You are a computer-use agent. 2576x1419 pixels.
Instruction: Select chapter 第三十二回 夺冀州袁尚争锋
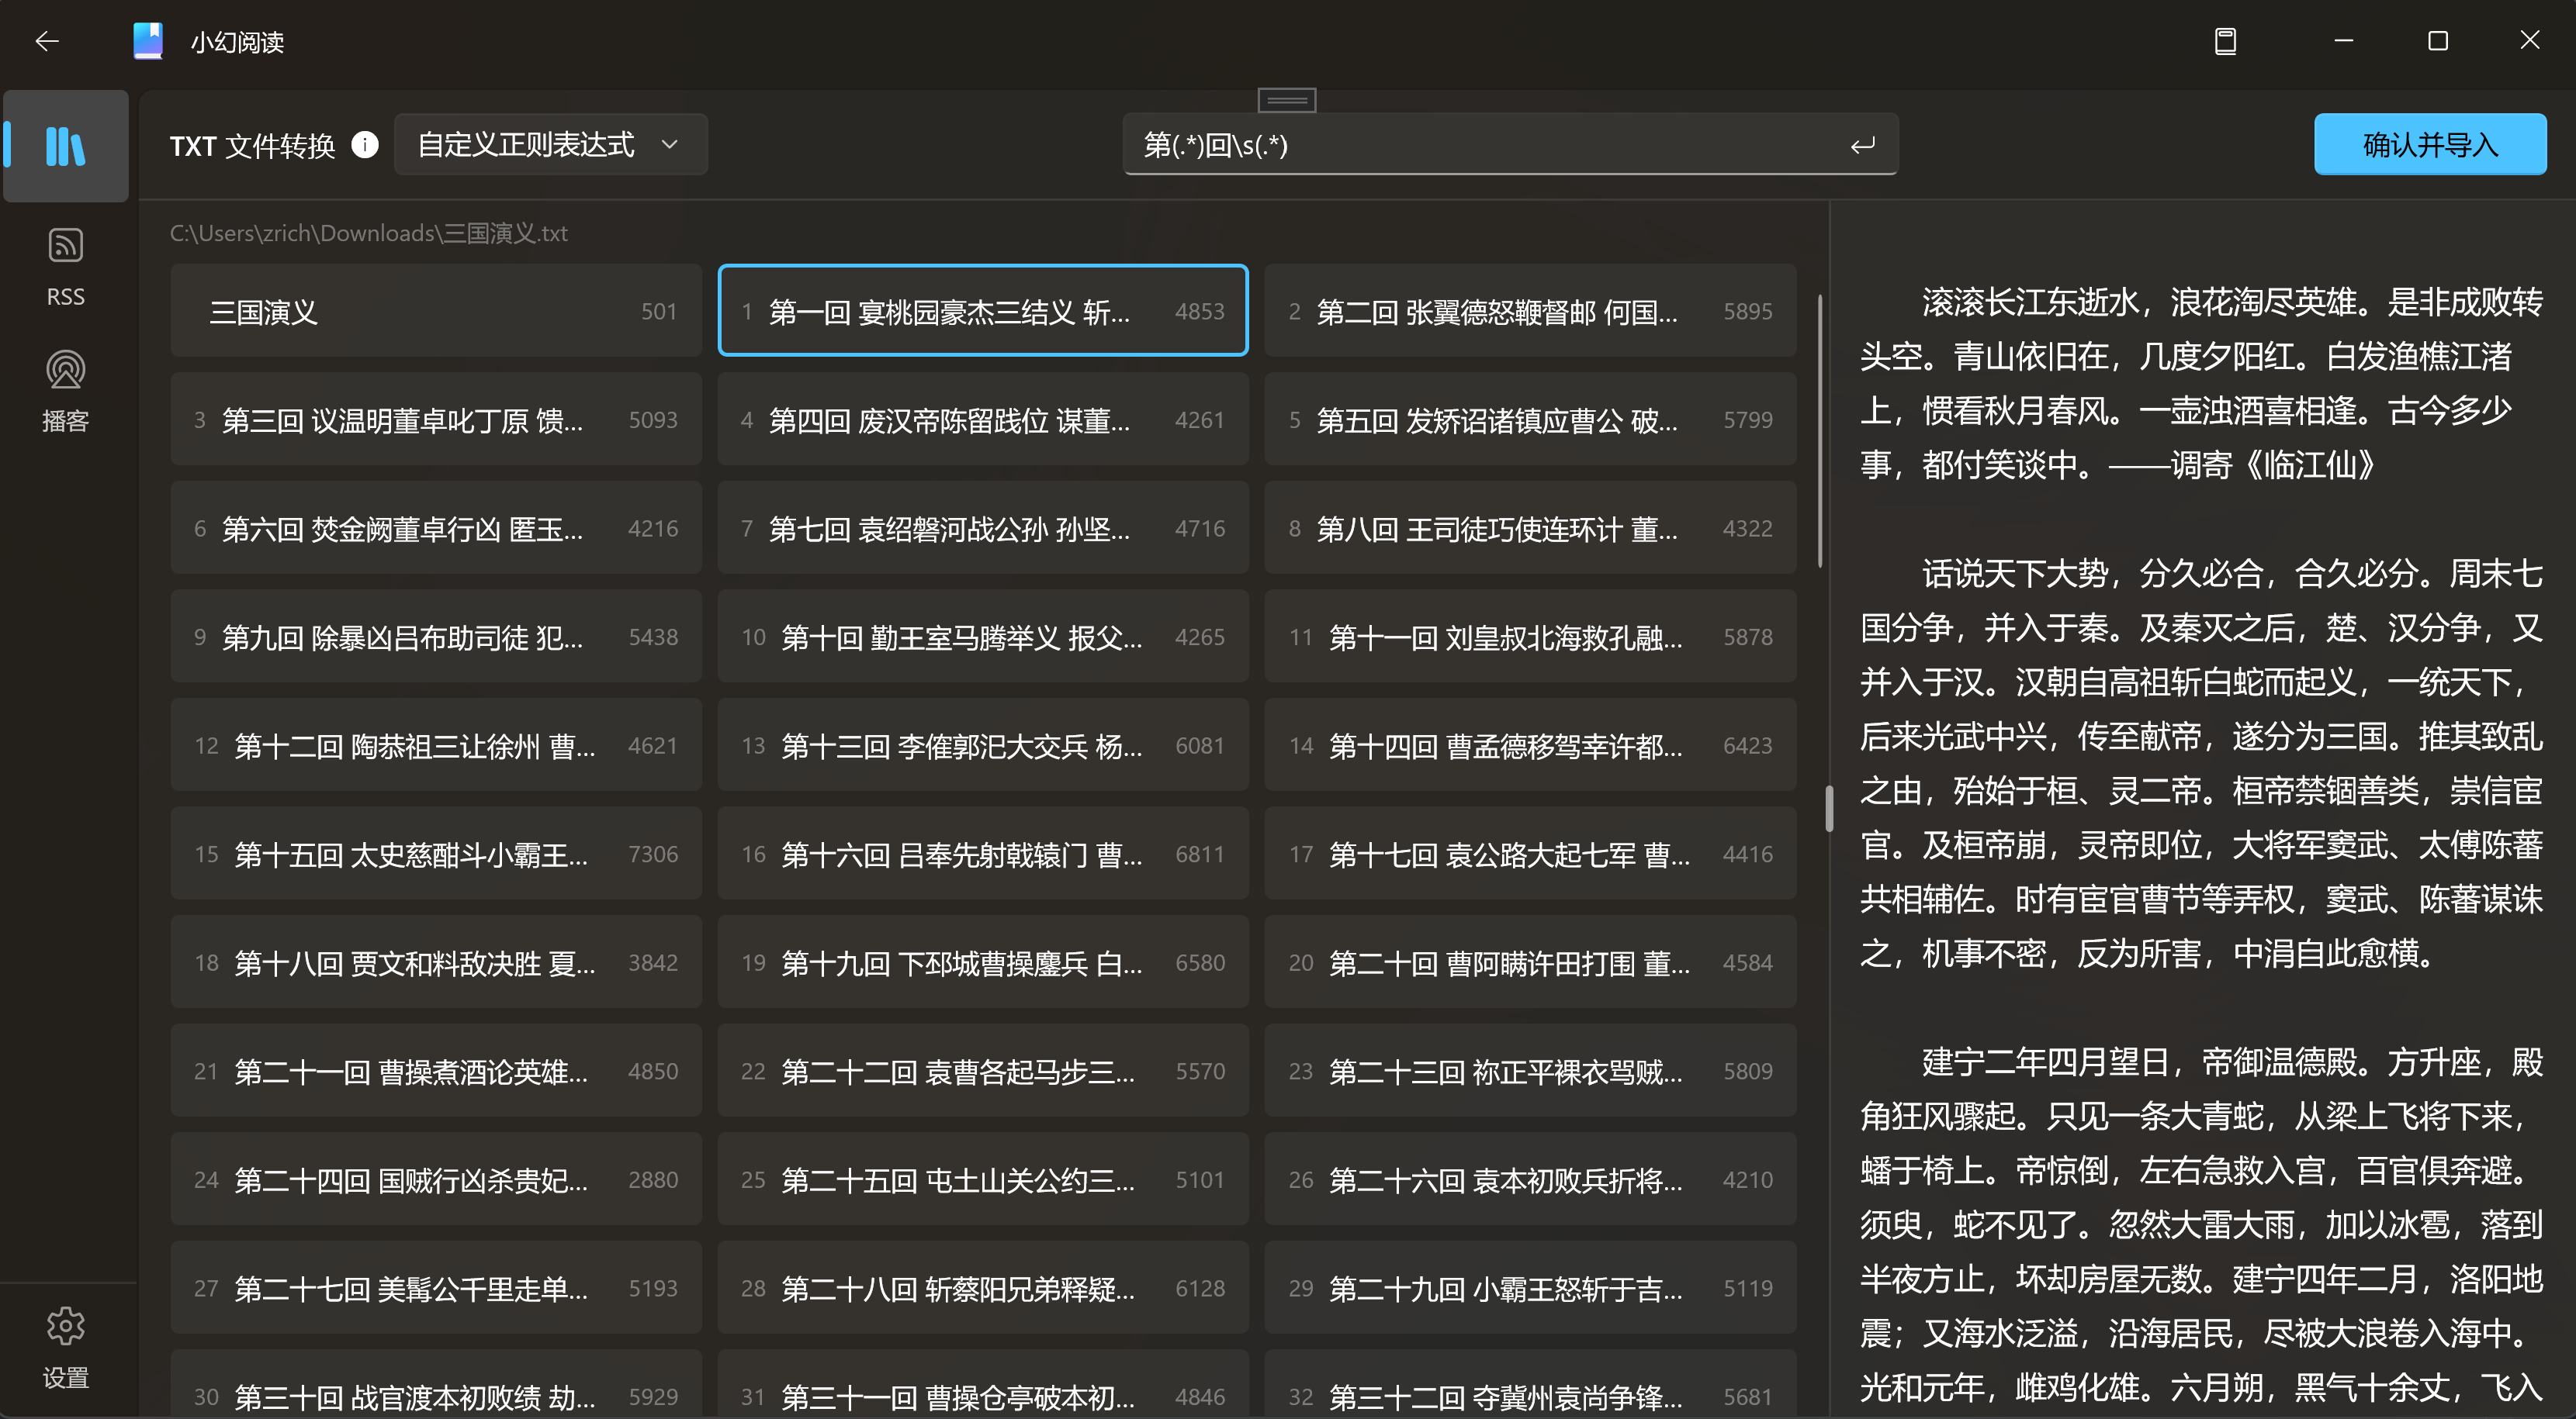(x=1530, y=1385)
